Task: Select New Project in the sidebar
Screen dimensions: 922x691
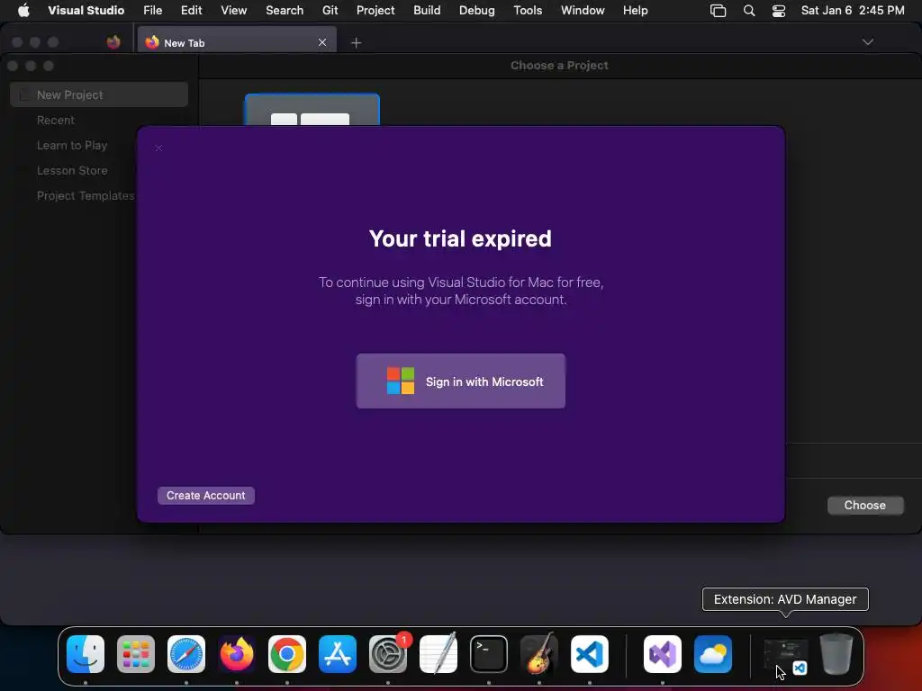Action: [99, 94]
